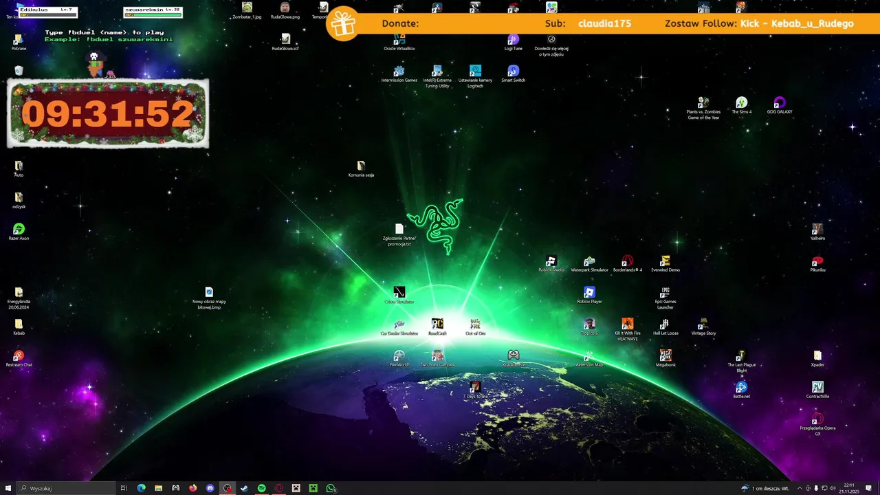The image size is (880, 495).
Task: Open the Curve Simulator desktop shortcut
Action: point(399,295)
